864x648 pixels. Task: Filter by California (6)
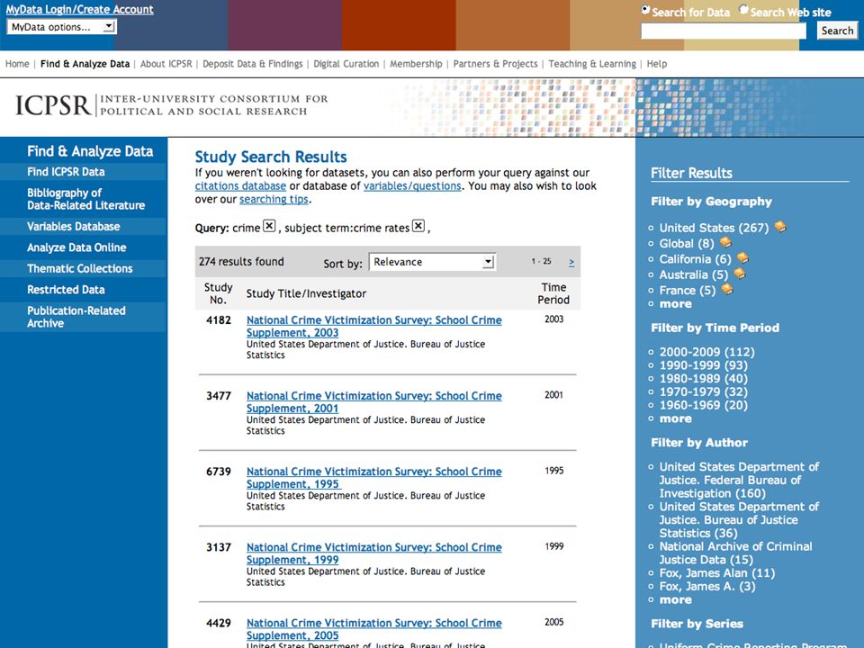pyautogui.click(x=696, y=259)
